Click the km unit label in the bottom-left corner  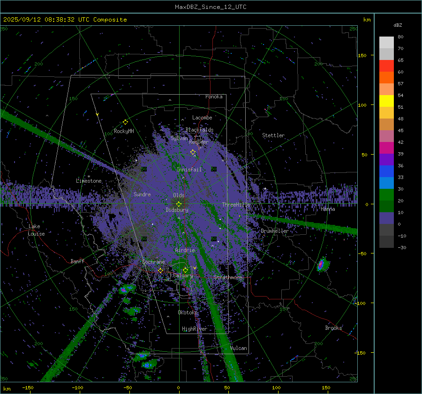tap(7, 389)
